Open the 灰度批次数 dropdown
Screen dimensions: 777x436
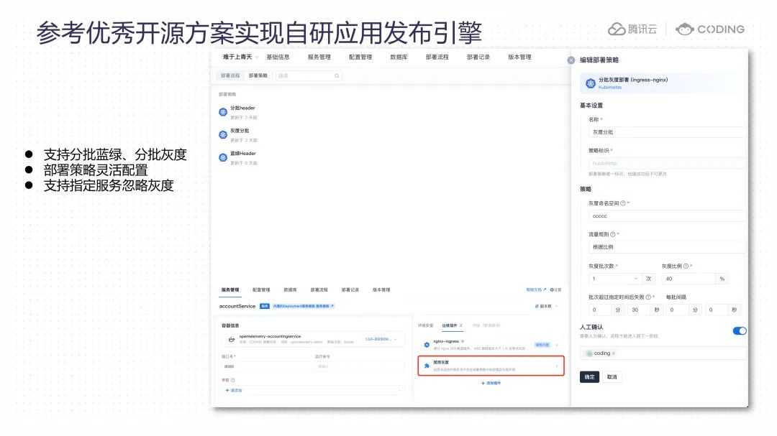click(615, 279)
